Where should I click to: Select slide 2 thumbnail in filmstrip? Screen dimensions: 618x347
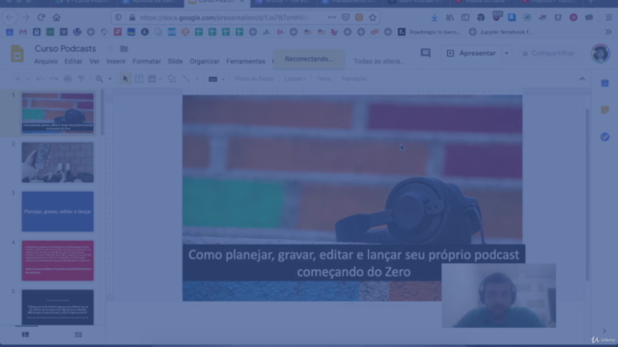58,162
